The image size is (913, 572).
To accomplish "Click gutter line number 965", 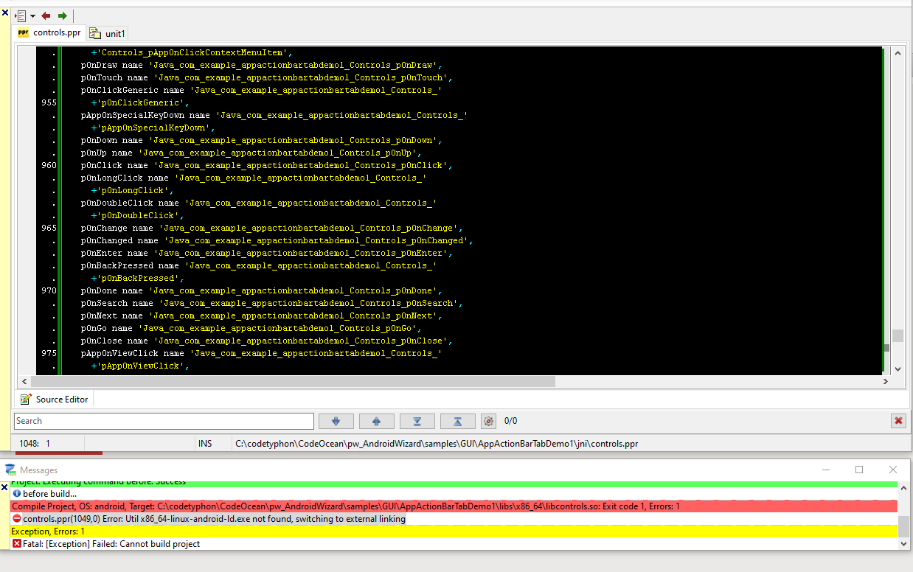I will (49, 228).
